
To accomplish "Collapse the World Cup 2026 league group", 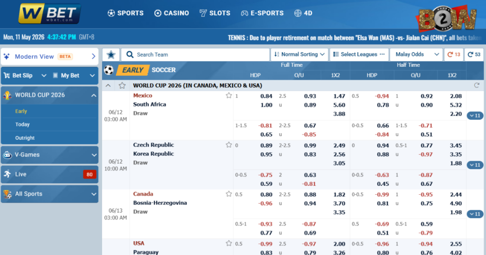I will tap(108, 85).
